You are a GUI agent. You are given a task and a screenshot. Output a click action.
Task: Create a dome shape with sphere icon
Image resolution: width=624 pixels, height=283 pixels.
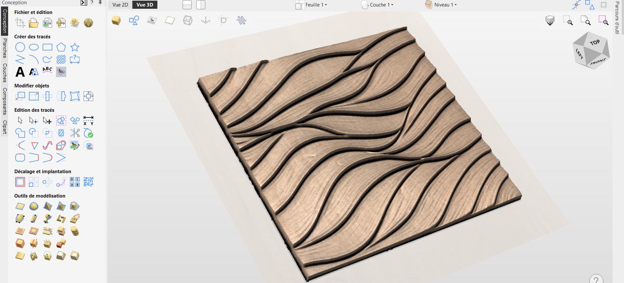click(34, 206)
